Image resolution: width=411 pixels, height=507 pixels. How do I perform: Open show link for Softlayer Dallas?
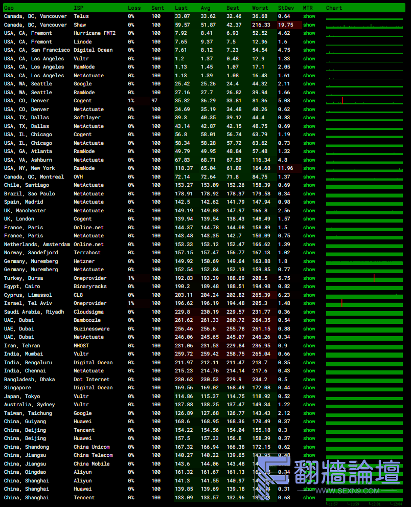[309, 117]
